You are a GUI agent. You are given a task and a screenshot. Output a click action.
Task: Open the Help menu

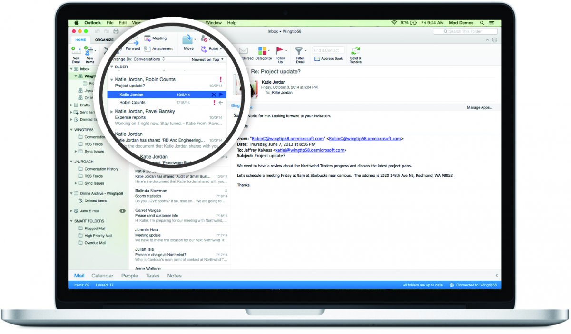click(x=232, y=23)
